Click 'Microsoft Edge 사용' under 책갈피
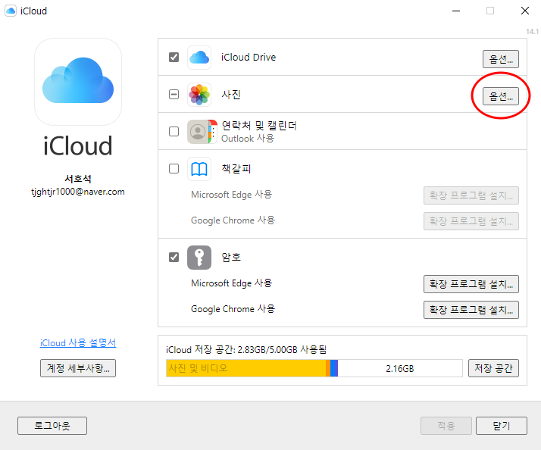 pyautogui.click(x=231, y=195)
